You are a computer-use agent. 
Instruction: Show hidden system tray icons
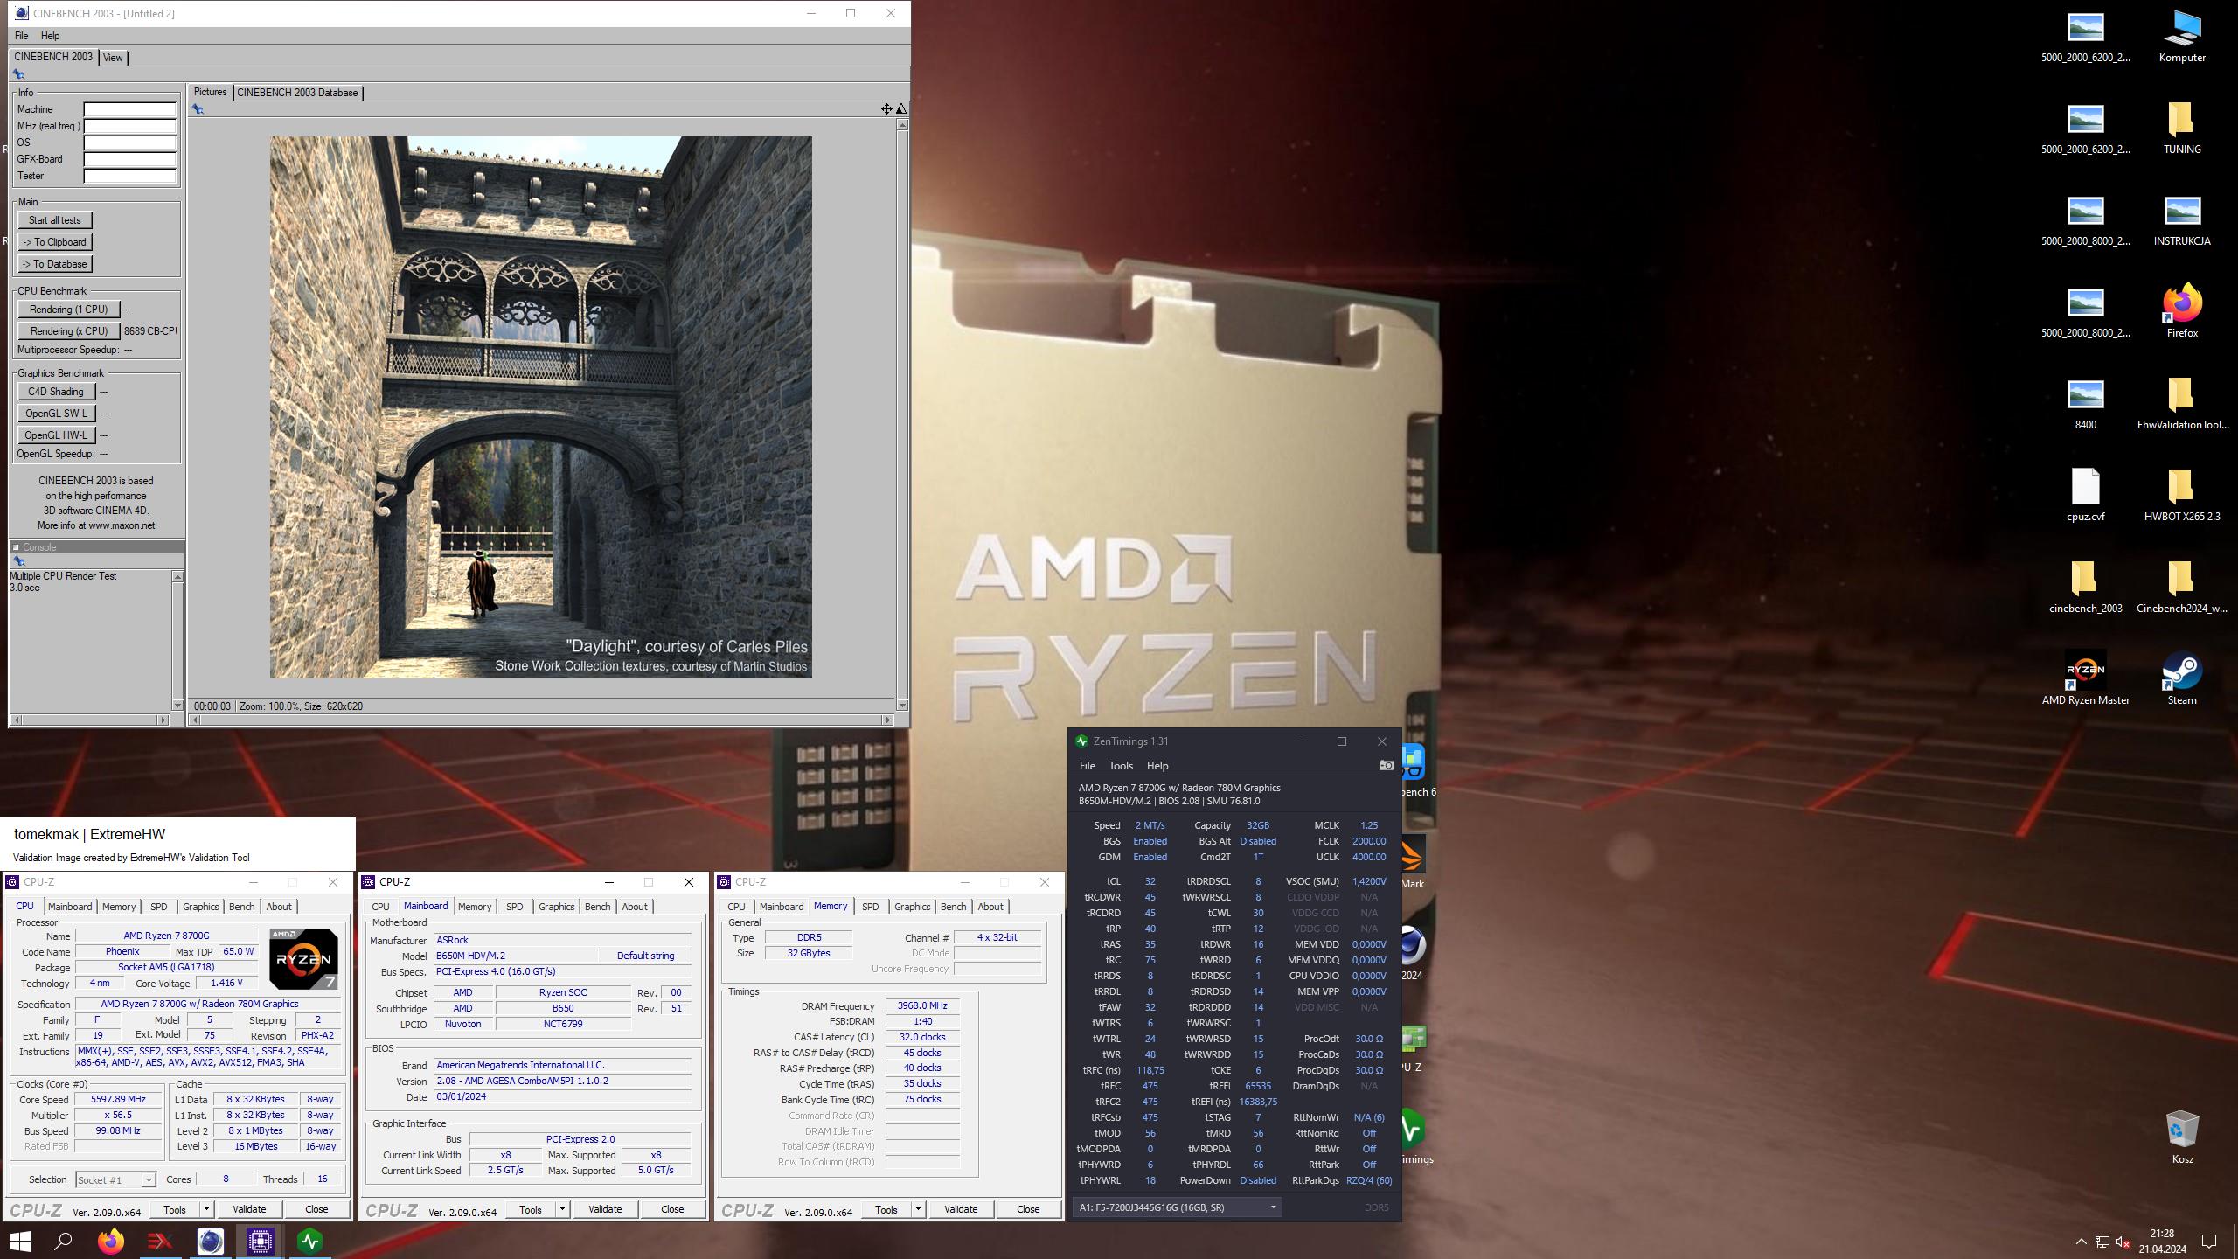pyautogui.click(x=2081, y=1242)
